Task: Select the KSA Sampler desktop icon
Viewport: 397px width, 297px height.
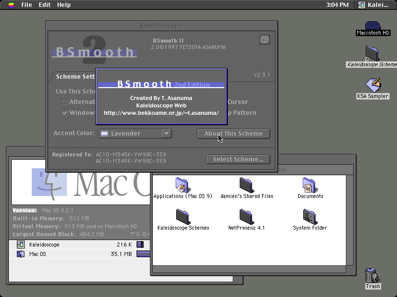Action: [373, 89]
